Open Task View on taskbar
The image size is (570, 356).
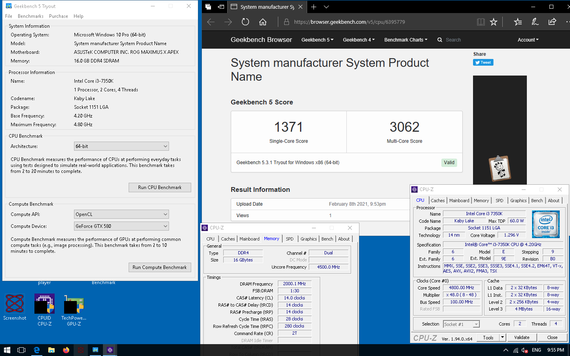pyautogui.click(x=21, y=350)
